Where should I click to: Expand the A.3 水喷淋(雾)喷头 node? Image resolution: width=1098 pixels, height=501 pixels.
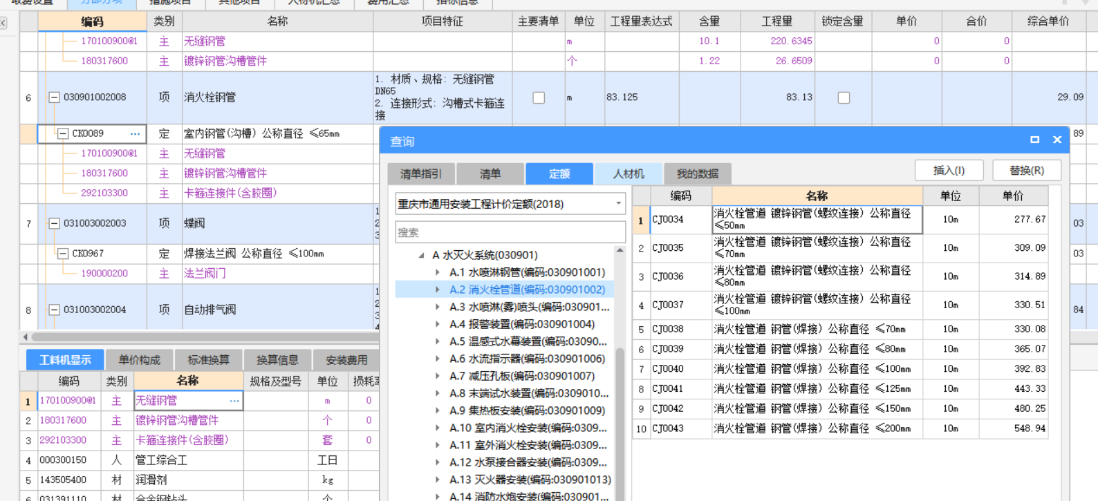pos(437,307)
